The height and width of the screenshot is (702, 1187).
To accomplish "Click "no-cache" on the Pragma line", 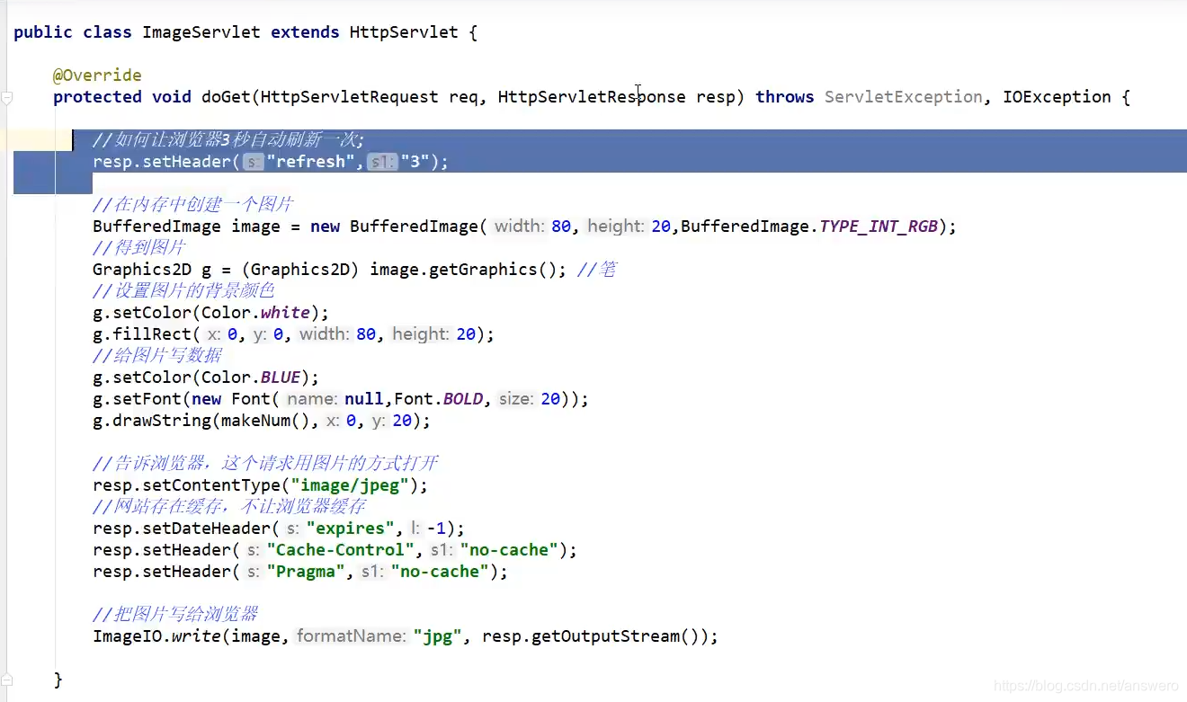I will coord(440,572).
